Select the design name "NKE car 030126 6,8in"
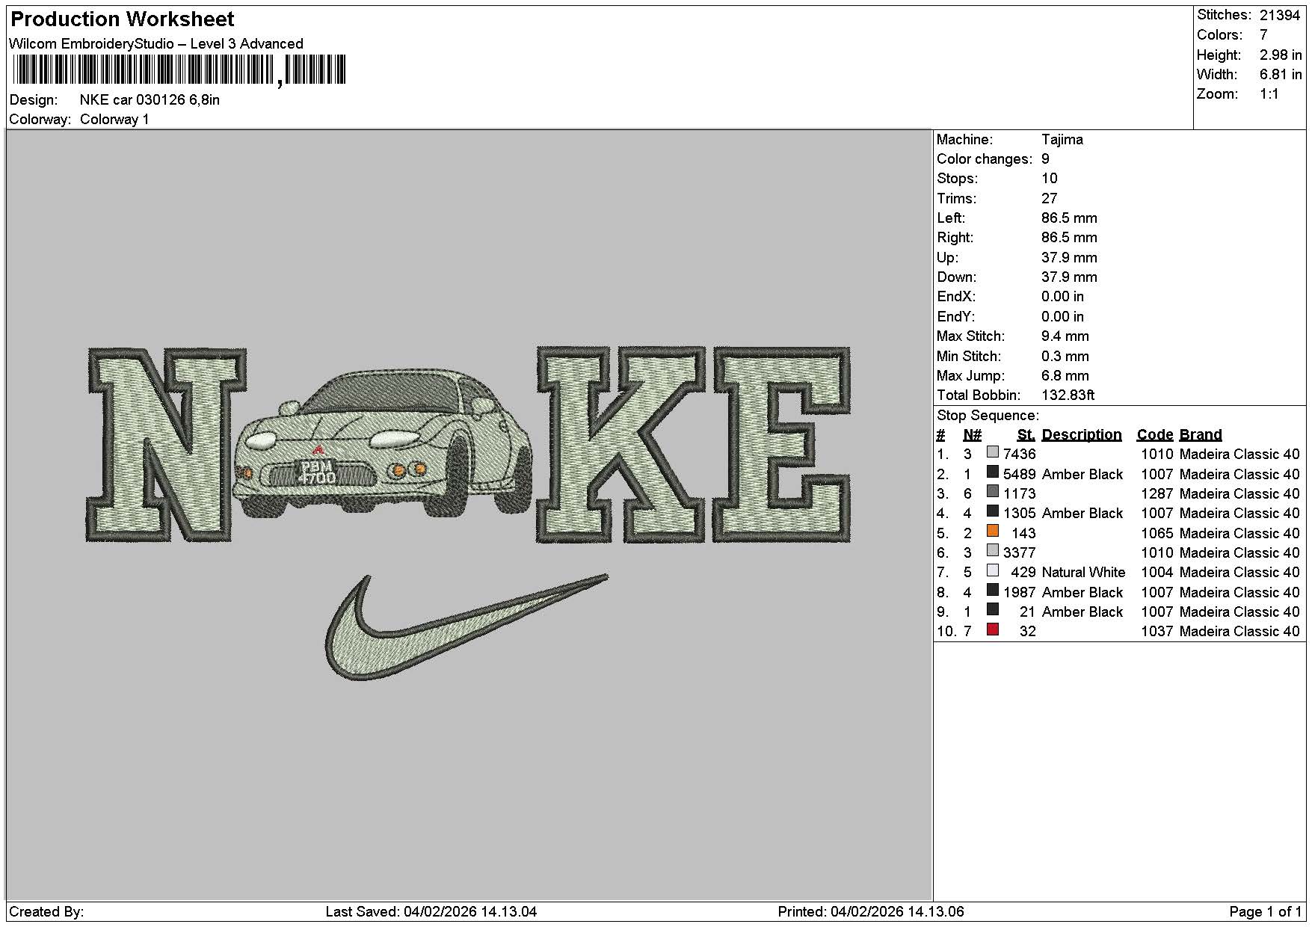The image size is (1312, 927). [150, 100]
